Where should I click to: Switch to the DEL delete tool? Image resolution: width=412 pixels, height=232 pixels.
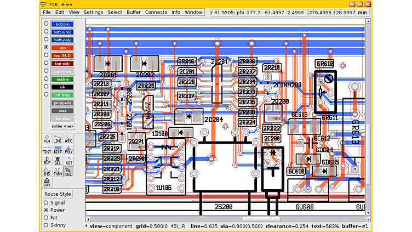pos(58,161)
